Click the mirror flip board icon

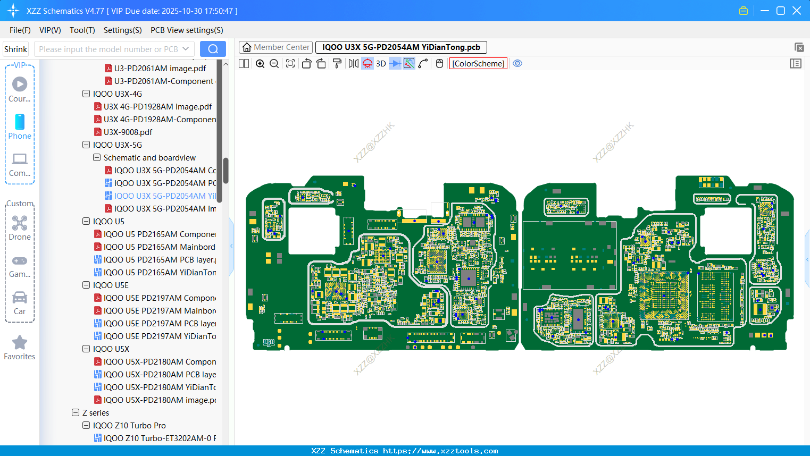pyautogui.click(x=353, y=64)
